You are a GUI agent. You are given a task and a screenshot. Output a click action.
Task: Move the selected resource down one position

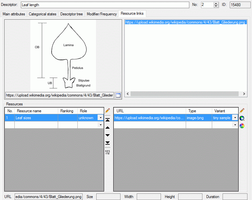[107, 135]
